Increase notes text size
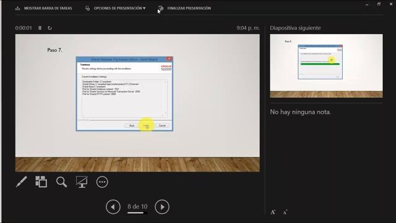Image resolution: width=396 pixels, height=223 pixels. pos(273,212)
